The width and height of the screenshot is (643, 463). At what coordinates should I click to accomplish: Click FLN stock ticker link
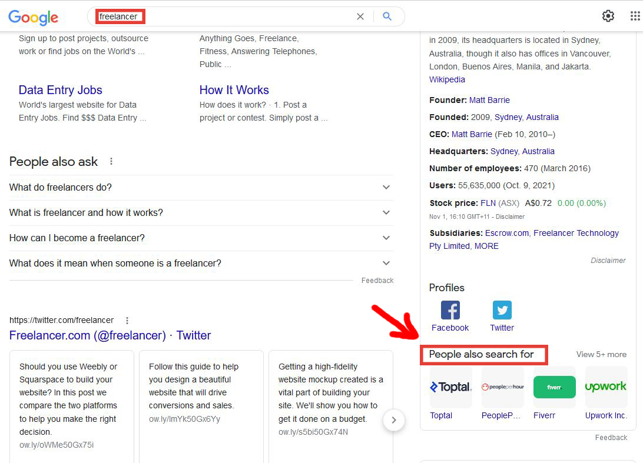click(488, 203)
